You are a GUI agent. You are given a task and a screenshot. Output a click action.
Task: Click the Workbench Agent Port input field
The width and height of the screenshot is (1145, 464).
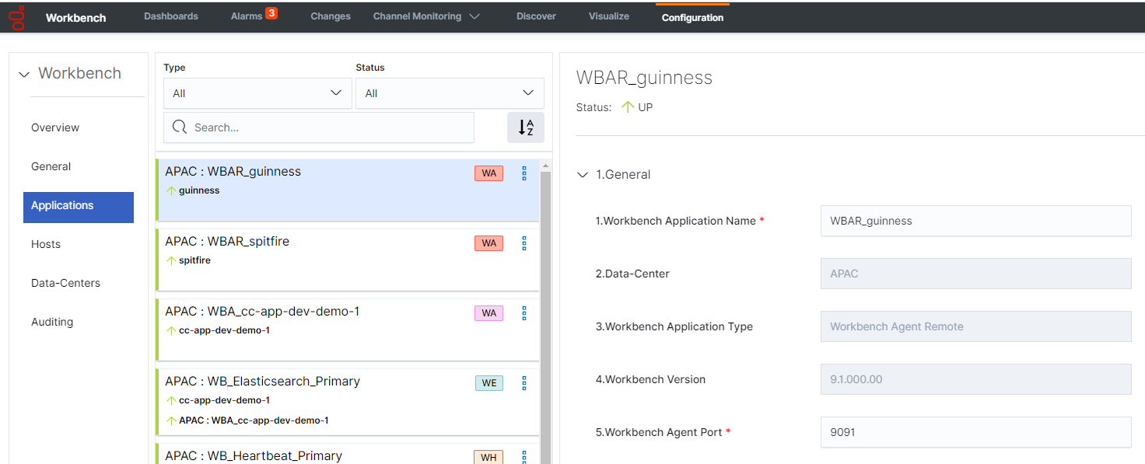click(975, 432)
